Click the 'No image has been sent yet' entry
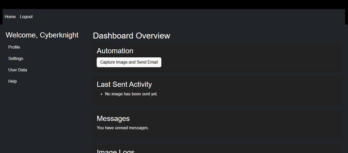Viewport: 348px width, 153px height. (131, 94)
